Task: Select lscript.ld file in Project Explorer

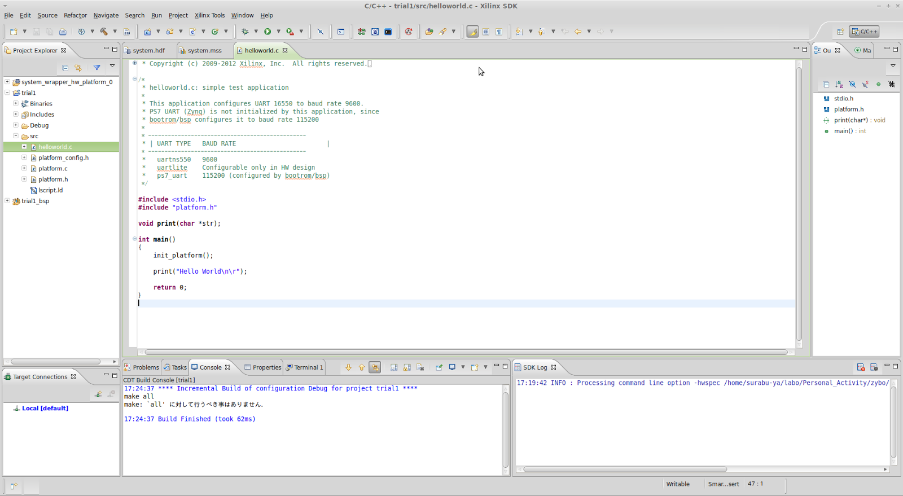Action: click(51, 190)
